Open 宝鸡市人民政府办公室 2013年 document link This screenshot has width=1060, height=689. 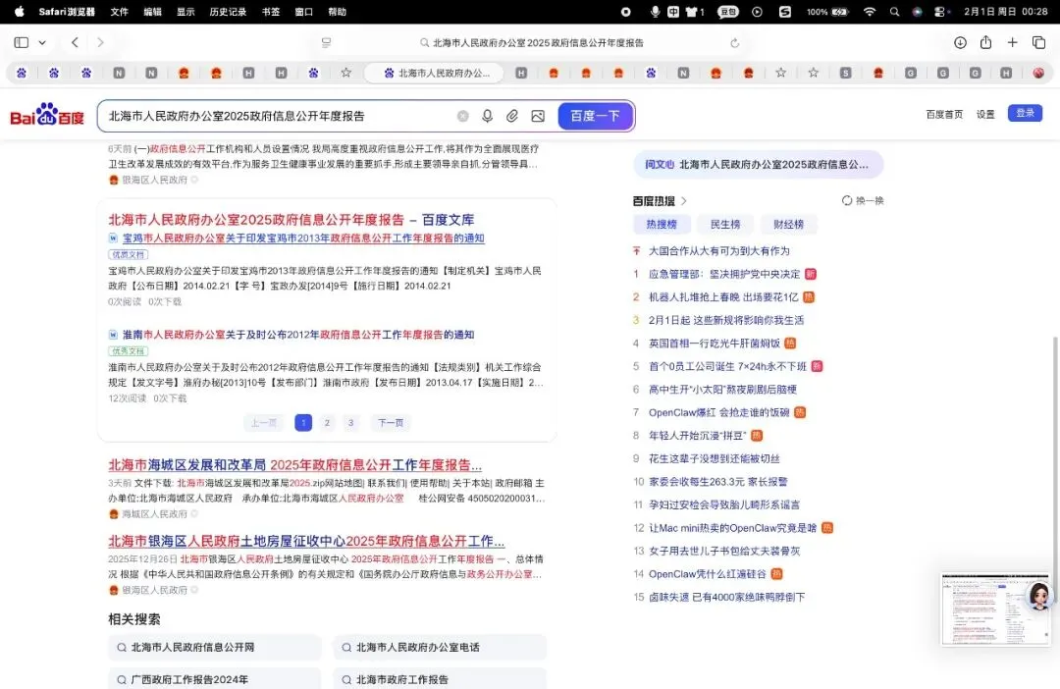click(x=303, y=238)
